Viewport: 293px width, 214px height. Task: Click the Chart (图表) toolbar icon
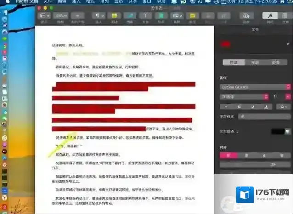[130, 16]
